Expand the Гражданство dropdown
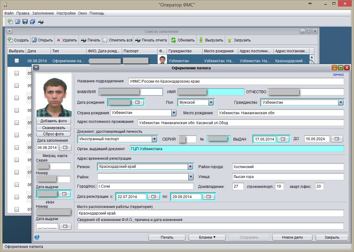 [x=341, y=102]
